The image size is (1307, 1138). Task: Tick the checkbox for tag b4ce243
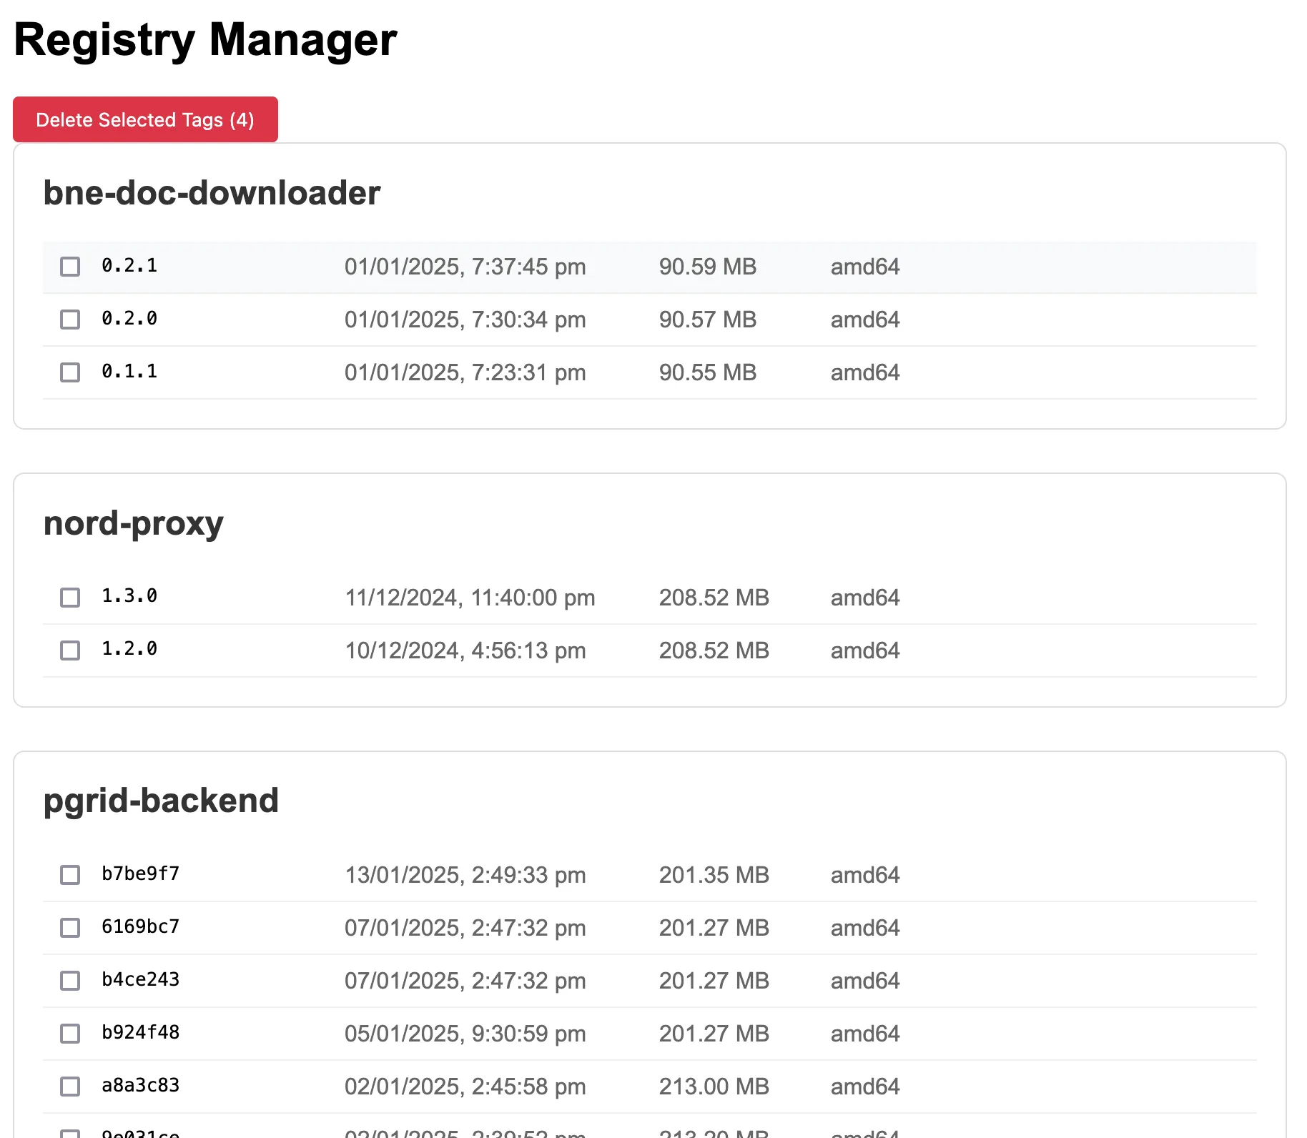click(x=69, y=981)
